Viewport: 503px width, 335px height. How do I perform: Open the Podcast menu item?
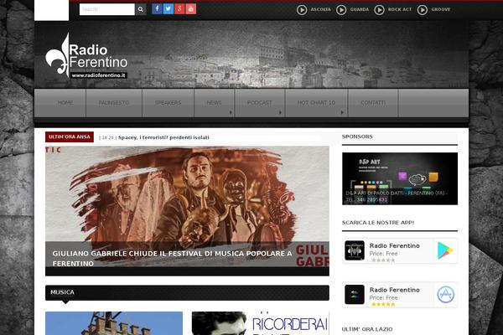point(260,102)
